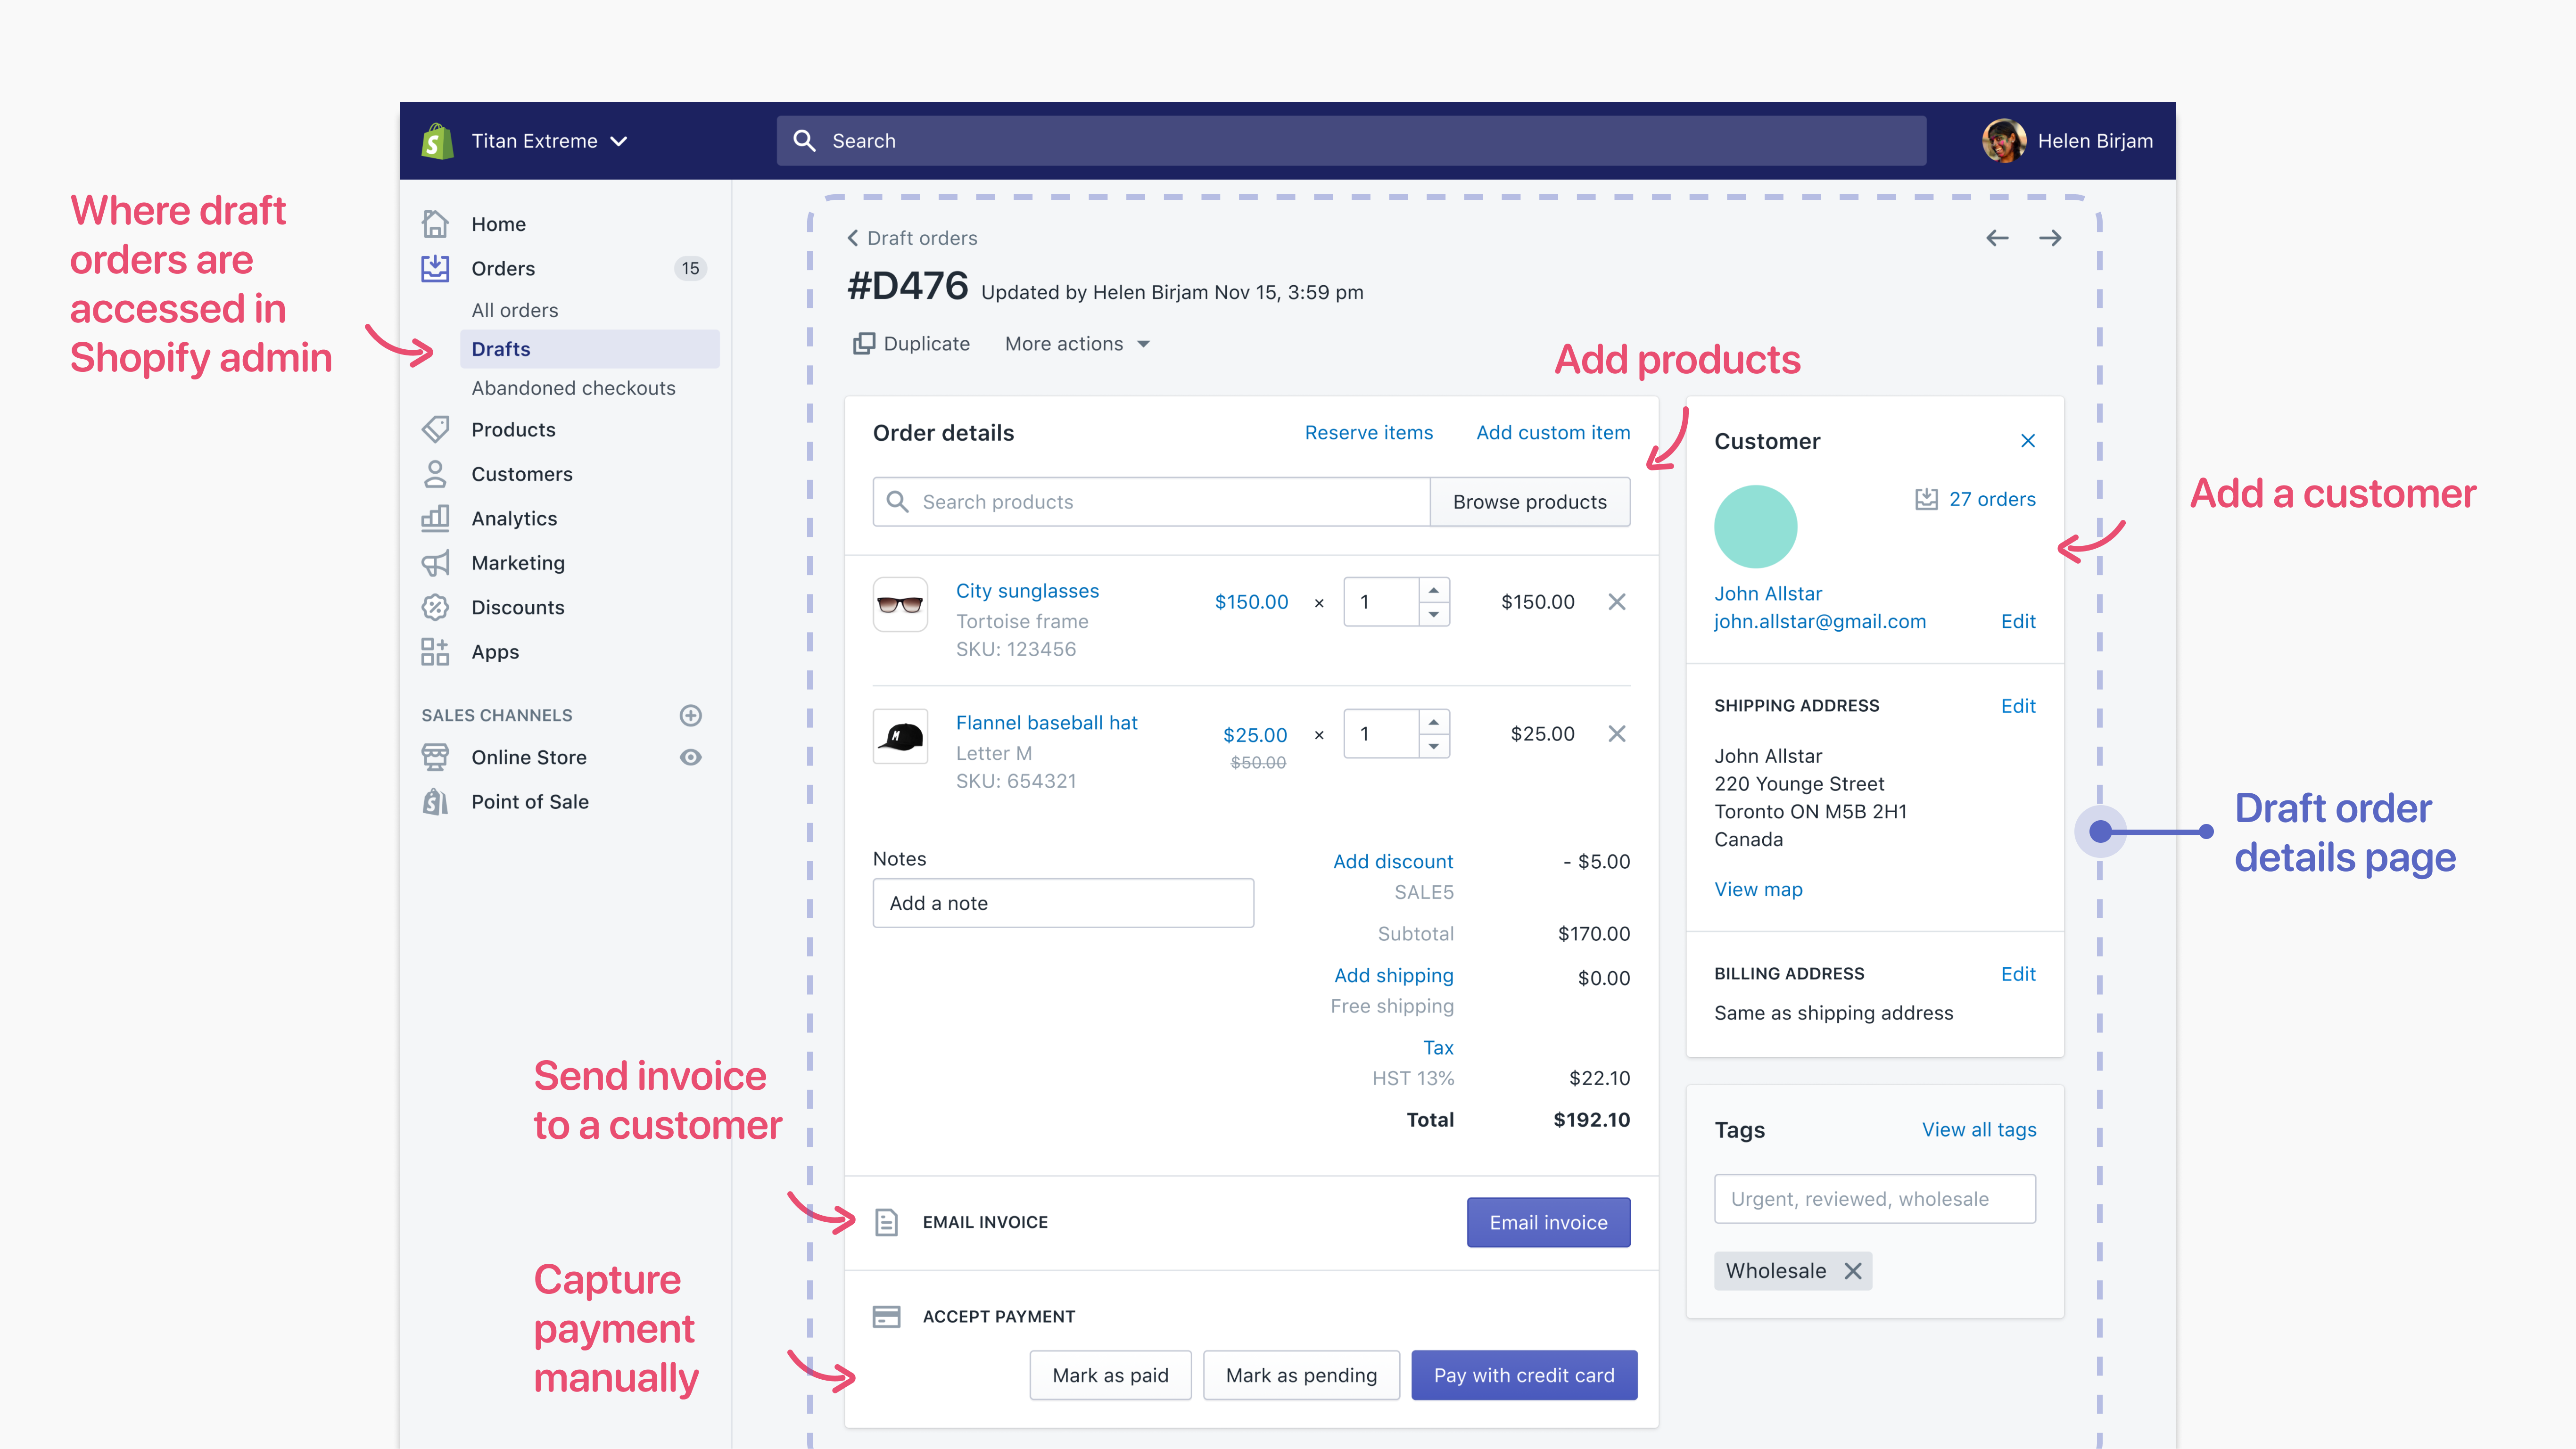Click the Discounts badge icon
2576x1449 pixels.
pos(435,607)
